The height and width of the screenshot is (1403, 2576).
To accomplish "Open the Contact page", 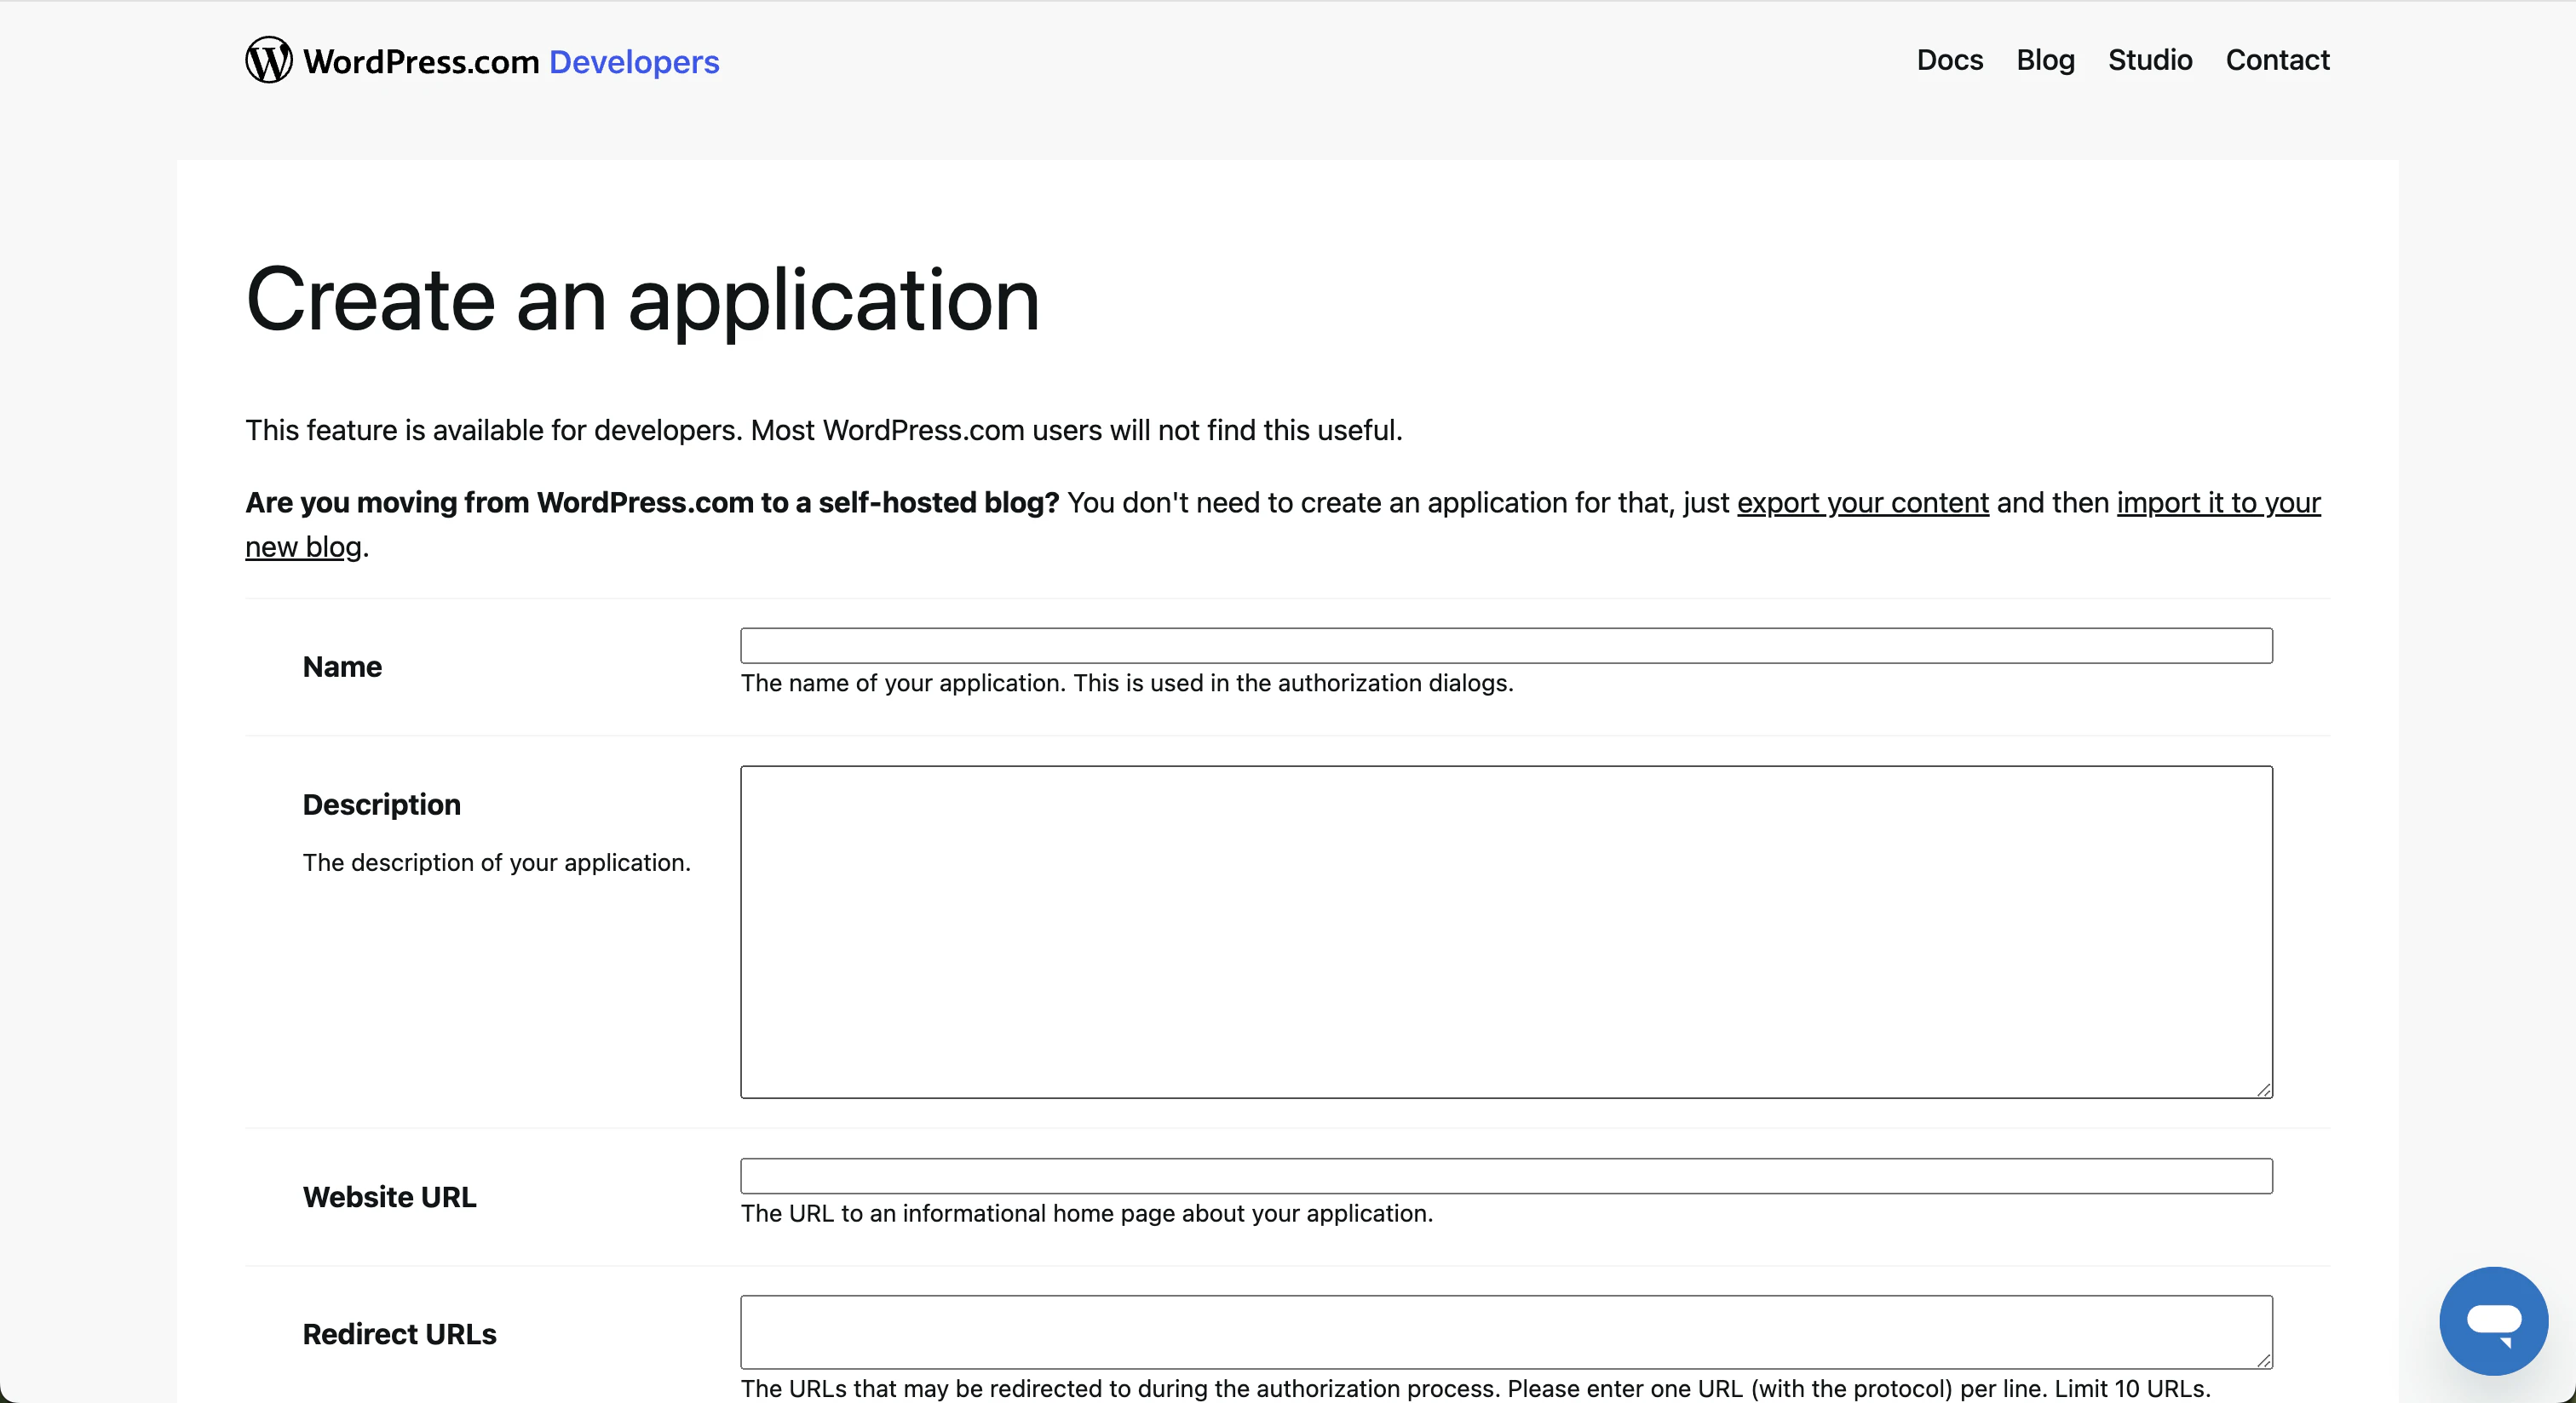I will 2277,60.
